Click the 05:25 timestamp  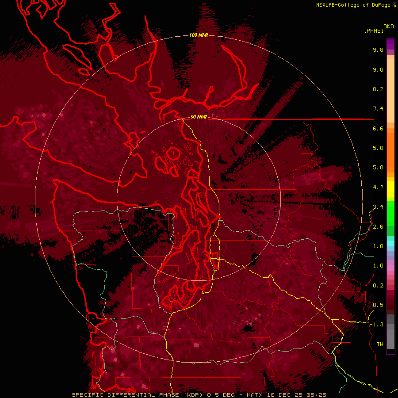[316, 395]
